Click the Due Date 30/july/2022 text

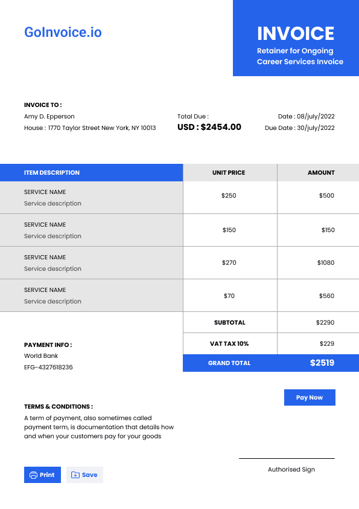300,128
